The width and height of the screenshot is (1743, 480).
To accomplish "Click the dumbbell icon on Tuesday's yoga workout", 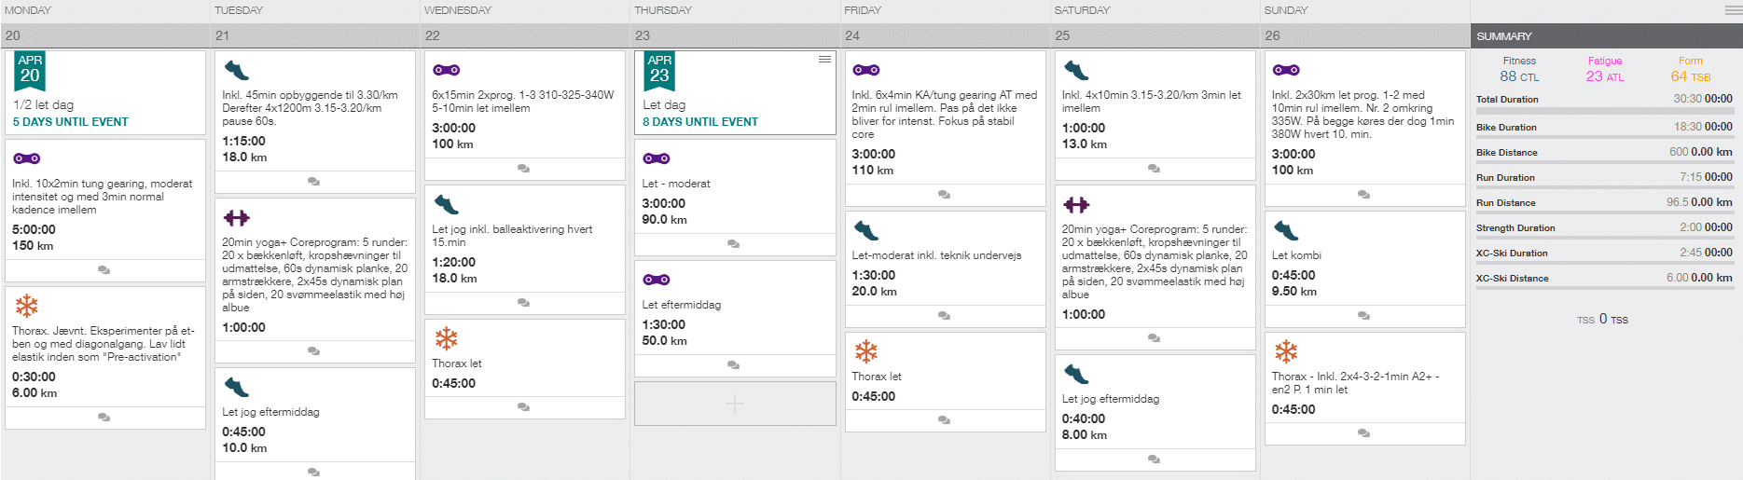I will (x=237, y=218).
